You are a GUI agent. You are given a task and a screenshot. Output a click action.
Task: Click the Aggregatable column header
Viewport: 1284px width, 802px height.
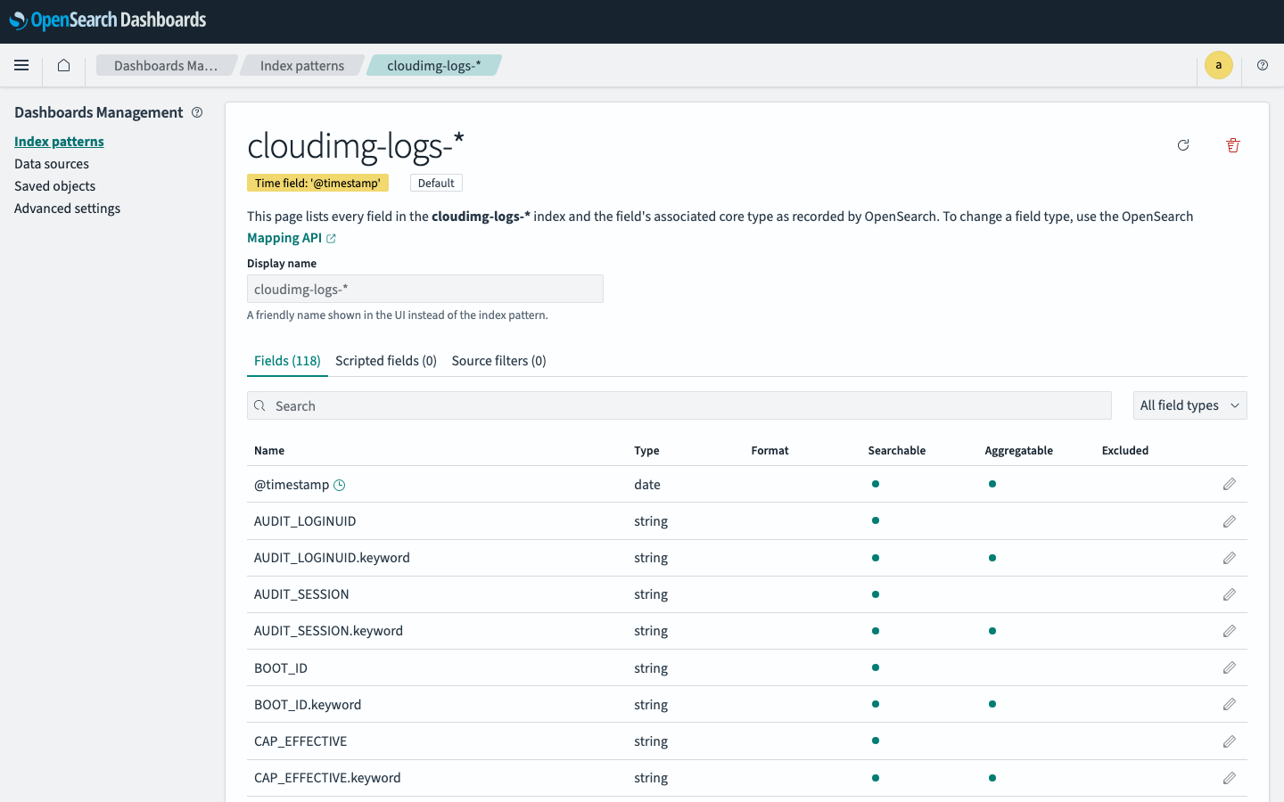click(1018, 451)
